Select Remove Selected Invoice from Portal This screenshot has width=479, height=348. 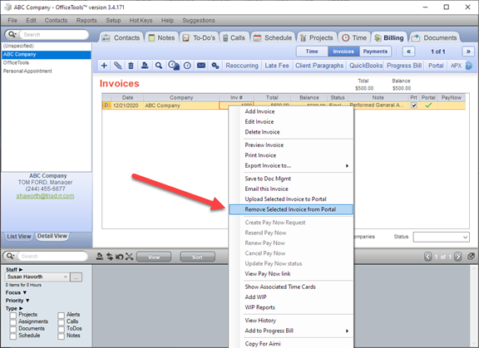[x=291, y=209]
